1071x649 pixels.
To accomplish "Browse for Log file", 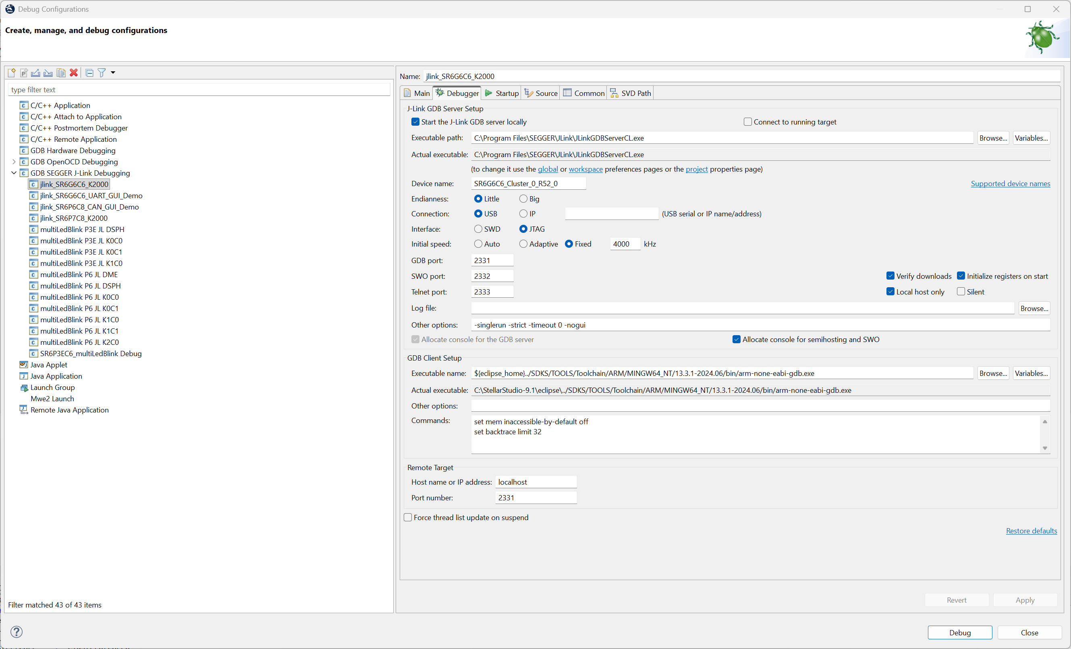I will click(x=1034, y=308).
